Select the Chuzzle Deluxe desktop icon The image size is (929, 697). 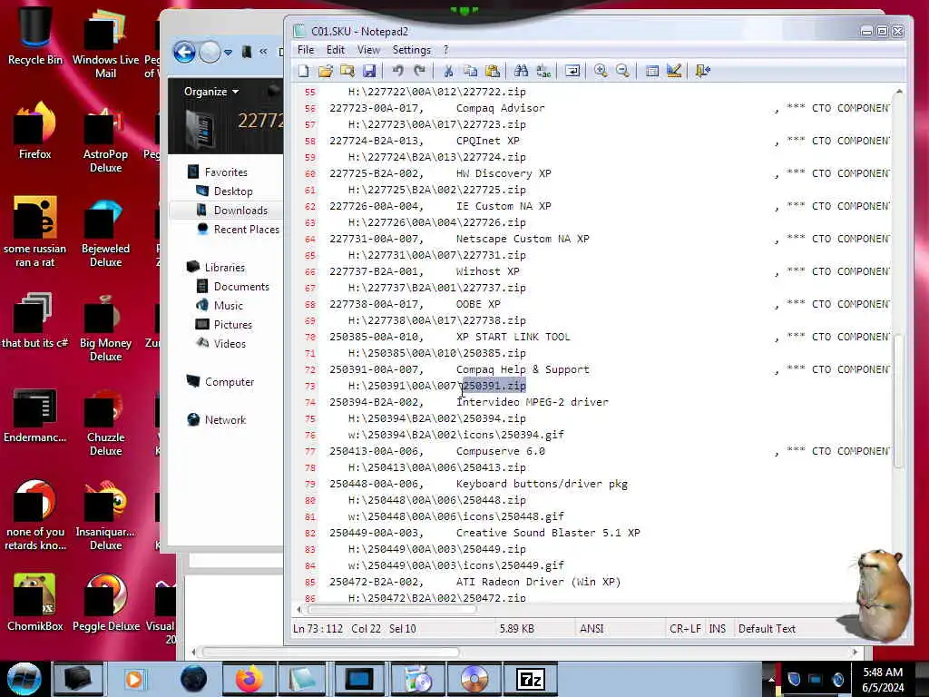click(x=106, y=423)
